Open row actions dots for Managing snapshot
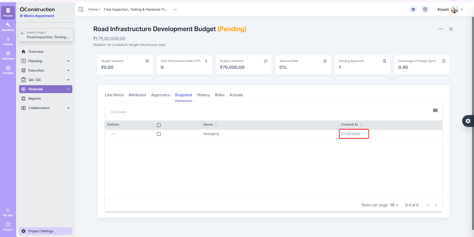This screenshot has width=474, height=237. pos(113,134)
